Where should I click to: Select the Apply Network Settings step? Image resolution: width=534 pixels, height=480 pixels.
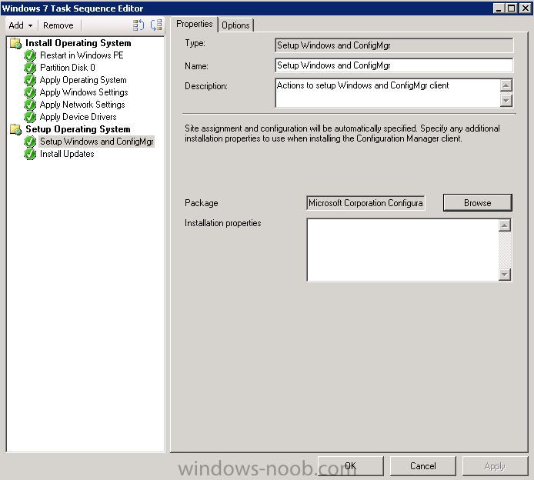[82, 105]
